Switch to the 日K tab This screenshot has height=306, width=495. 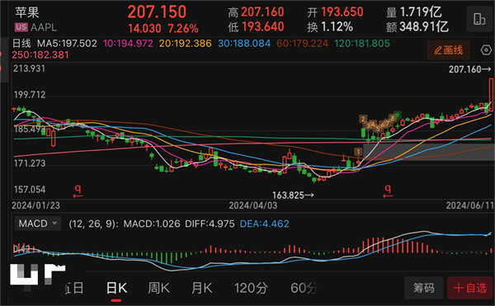[x=116, y=288]
